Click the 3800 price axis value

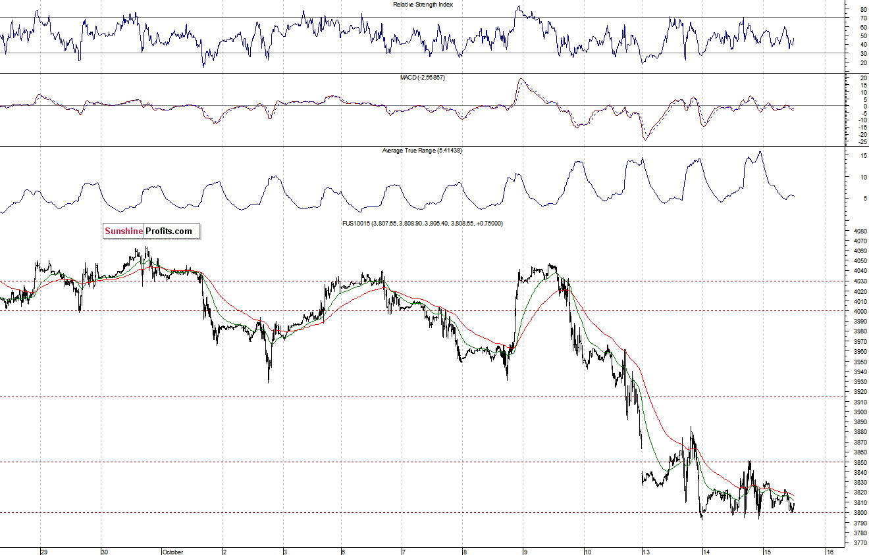point(859,513)
